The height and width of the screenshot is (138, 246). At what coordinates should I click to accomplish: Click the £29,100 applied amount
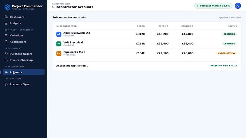(163, 53)
